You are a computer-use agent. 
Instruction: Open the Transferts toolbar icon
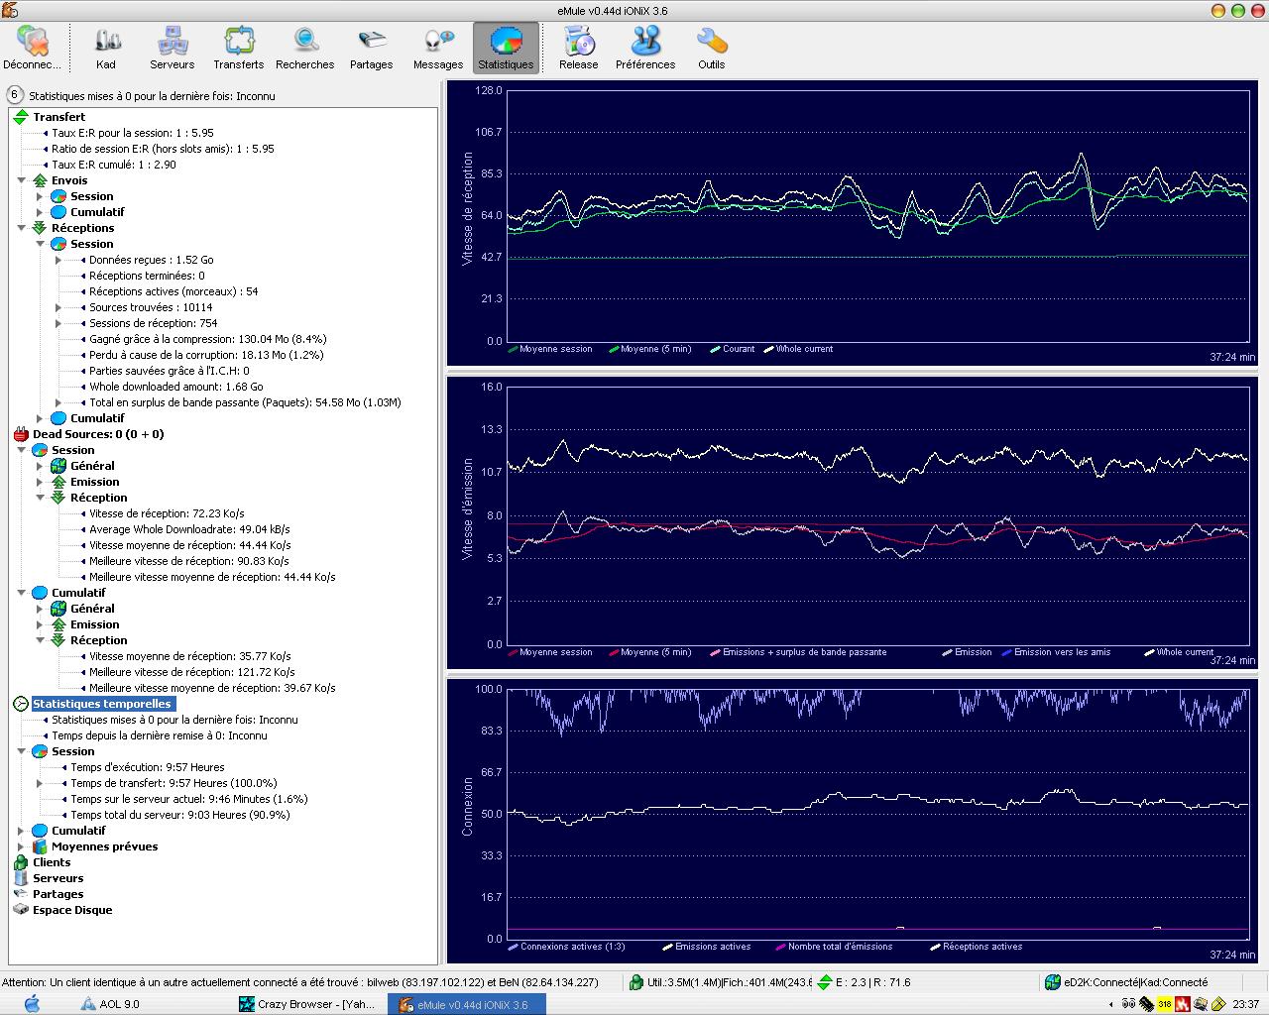tap(239, 48)
